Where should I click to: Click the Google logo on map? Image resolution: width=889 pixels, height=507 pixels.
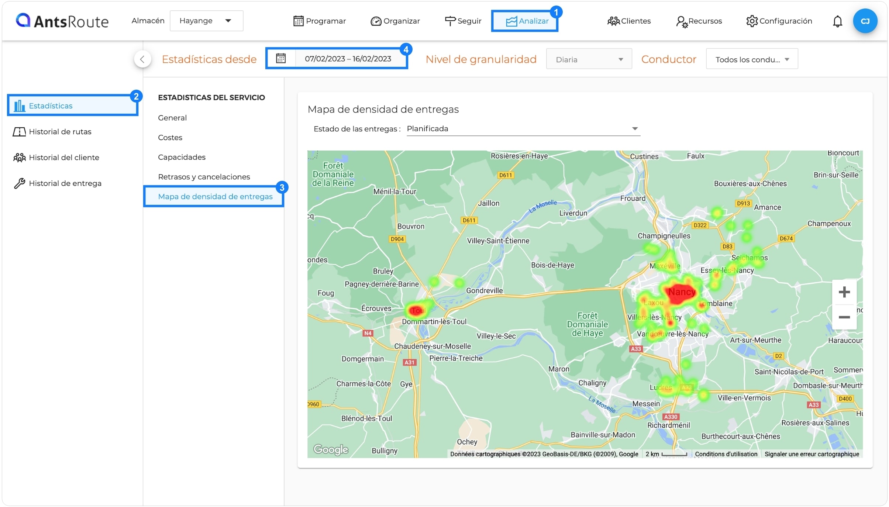coord(331,449)
